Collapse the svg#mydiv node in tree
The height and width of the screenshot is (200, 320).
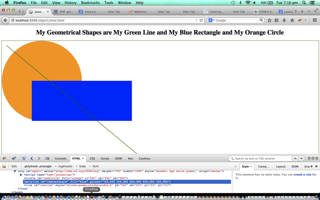pos(15,171)
